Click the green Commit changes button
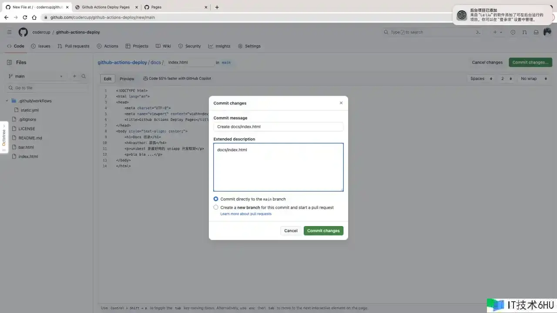The width and height of the screenshot is (557, 313). pos(323,231)
